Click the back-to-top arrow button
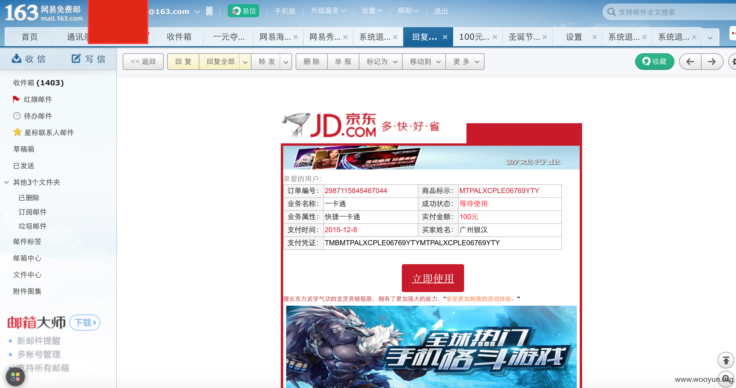 tap(726, 360)
